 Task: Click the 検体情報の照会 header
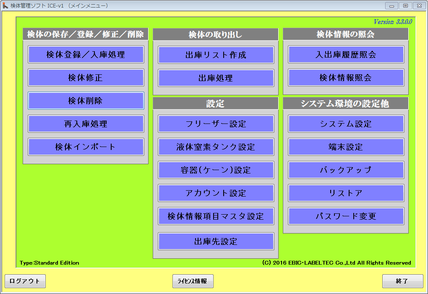pyautogui.click(x=346, y=34)
